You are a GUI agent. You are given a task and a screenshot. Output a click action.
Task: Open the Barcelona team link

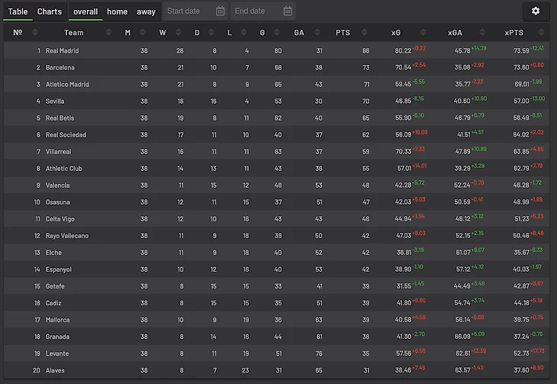(x=60, y=68)
